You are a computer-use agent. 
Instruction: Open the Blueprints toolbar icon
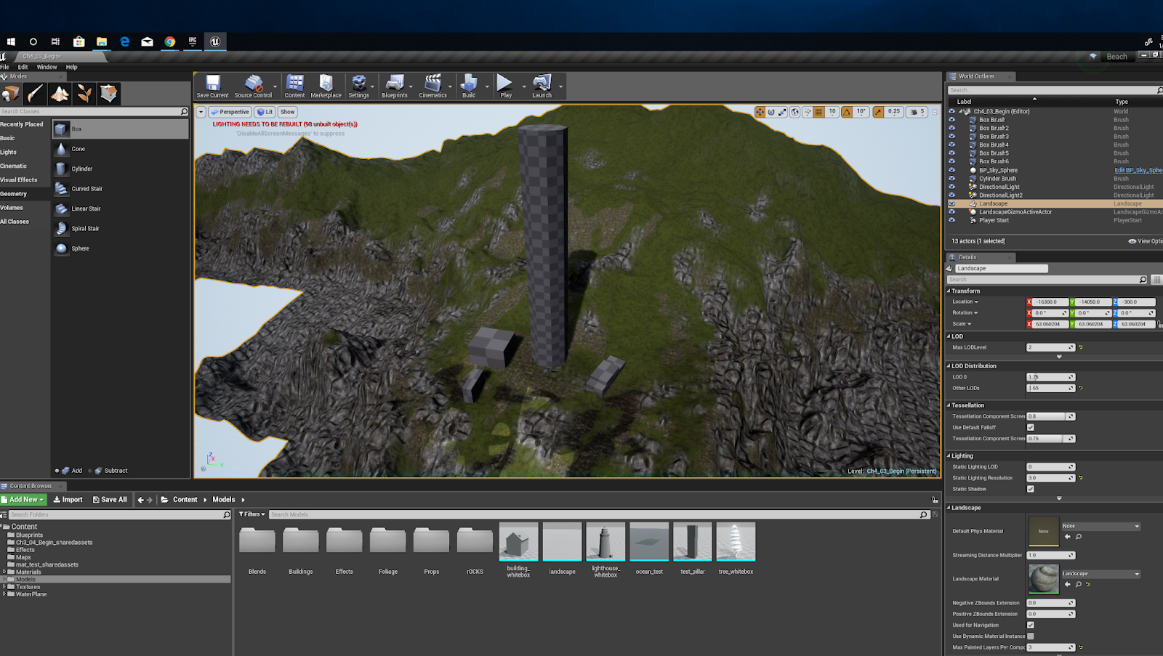395,86
